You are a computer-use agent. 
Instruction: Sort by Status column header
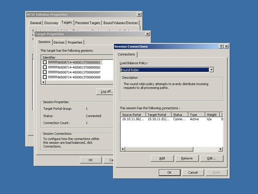pos(180,114)
